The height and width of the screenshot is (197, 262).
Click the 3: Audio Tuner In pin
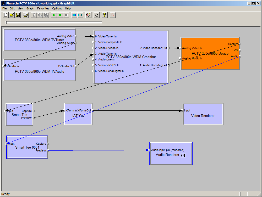[93, 54]
